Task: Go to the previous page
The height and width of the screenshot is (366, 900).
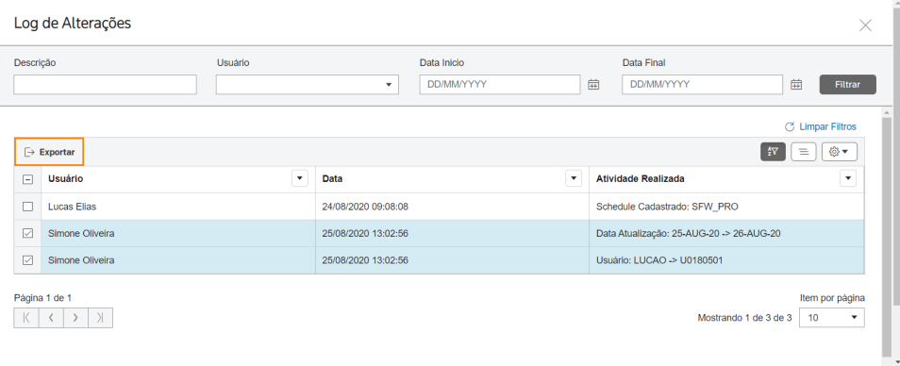Action: coord(51,318)
